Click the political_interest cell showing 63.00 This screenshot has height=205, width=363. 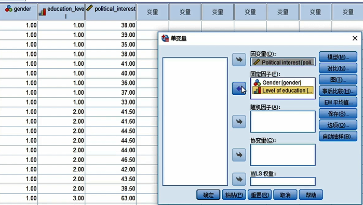point(111,198)
